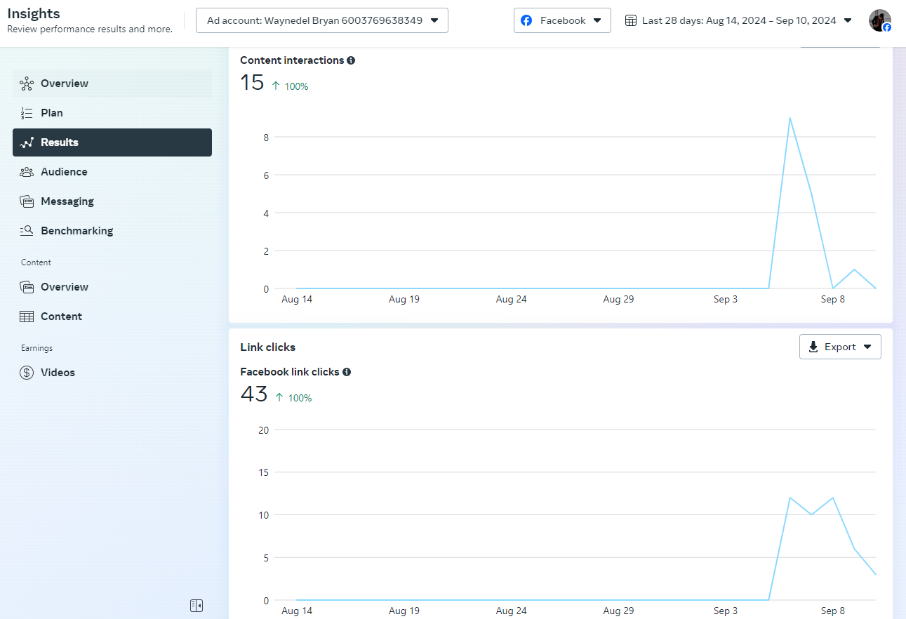Image resolution: width=906 pixels, height=619 pixels.
Task: Click the Content interactions total 15
Action: [252, 83]
